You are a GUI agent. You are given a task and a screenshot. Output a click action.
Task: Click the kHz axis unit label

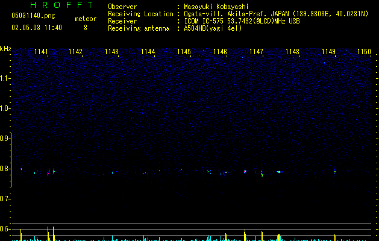[x=5, y=49]
